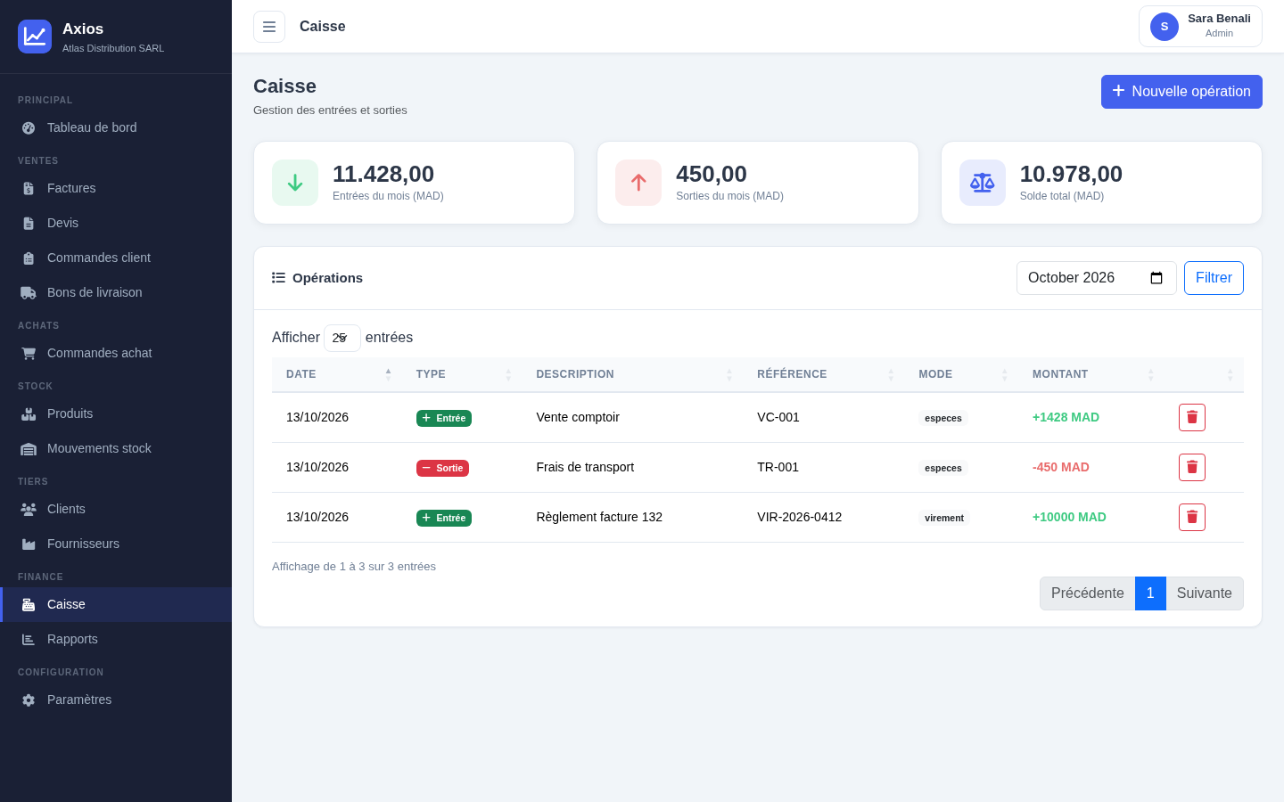The image size is (1284, 802).
Task: Open Factures in the sidebar
Action: point(116,188)
